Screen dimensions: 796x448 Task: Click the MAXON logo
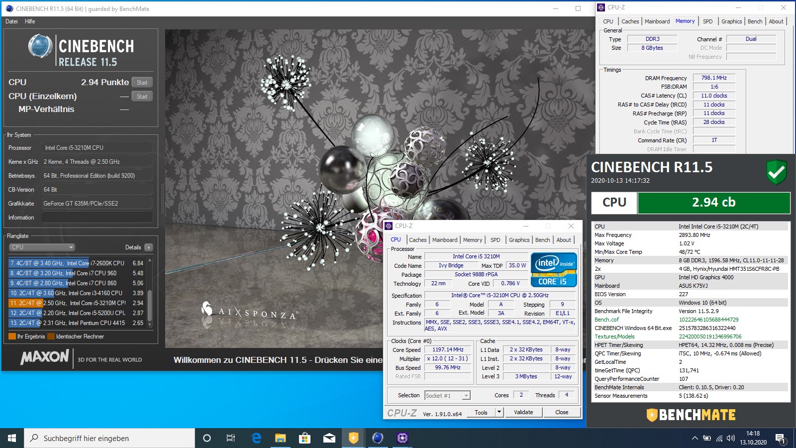click(x=45, y=357)
